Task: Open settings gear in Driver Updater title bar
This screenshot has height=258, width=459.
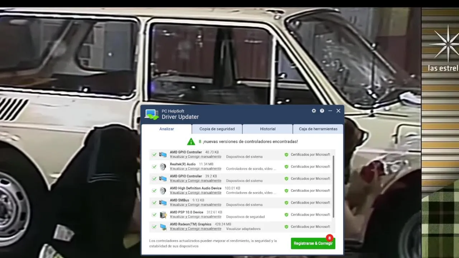Action: point(314,111)
